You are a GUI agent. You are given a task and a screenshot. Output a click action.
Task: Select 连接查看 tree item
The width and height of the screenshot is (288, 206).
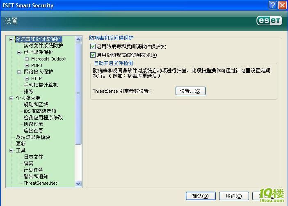click(33, 131)
